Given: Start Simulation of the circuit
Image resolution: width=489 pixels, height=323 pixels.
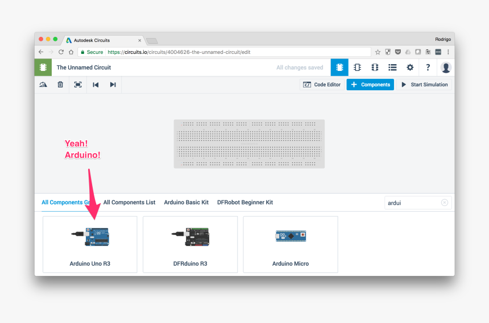Looking at the screenshot, I should pos(424,85).
